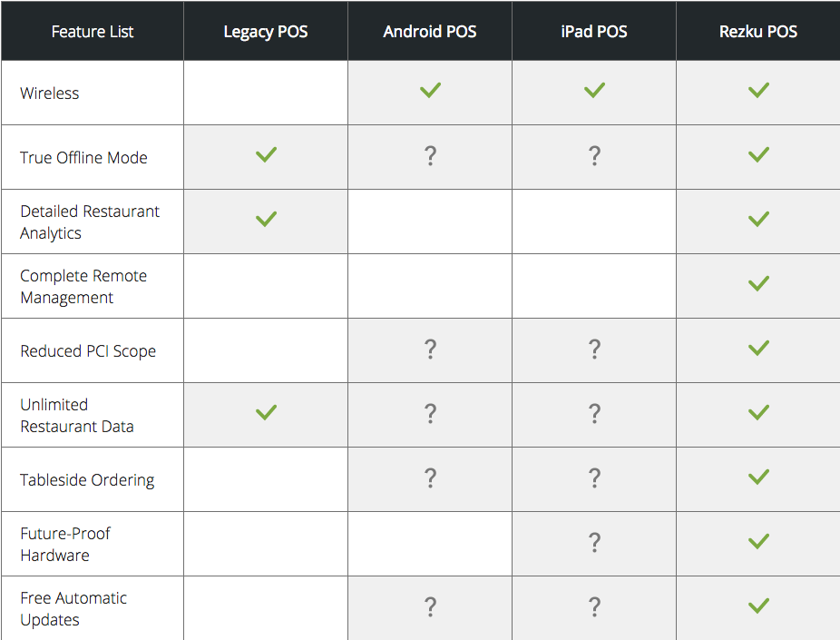Click Legacy POS Detailed Restaurant Analytics checkmark
The width and height of the screenshot is (840, 640).
click(x=266, y=219)
